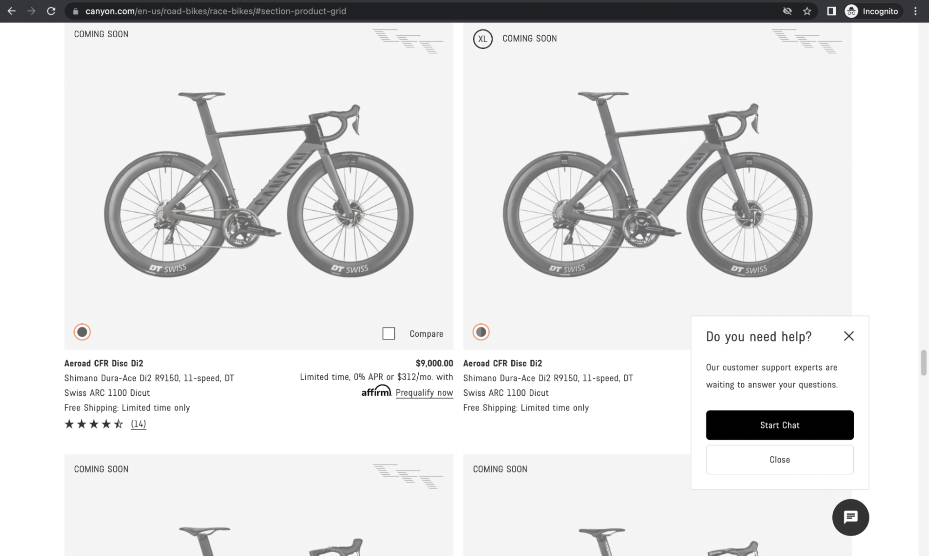Reload the Canyon page
This screenshot has height=556, width=929.
pyautogui.click(x=51, y=11)
